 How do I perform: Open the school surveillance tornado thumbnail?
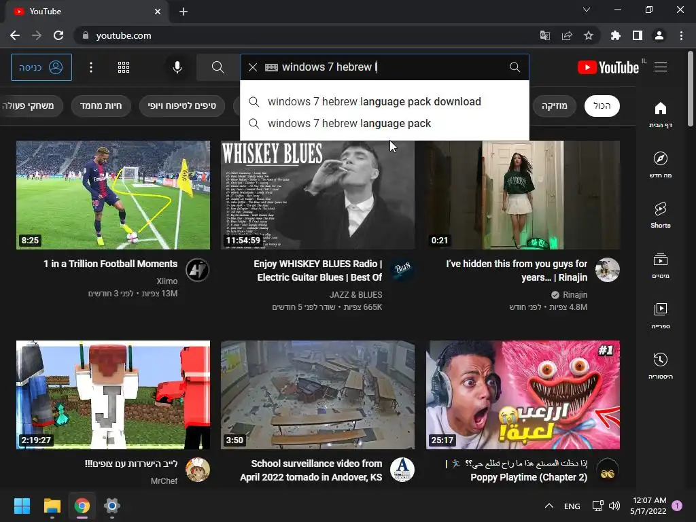click(318, 395)
